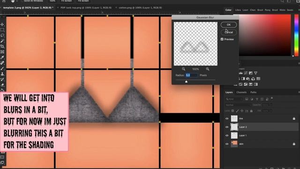Filter layers by shape layers icon
300x169 pixels.
[262, 99]
